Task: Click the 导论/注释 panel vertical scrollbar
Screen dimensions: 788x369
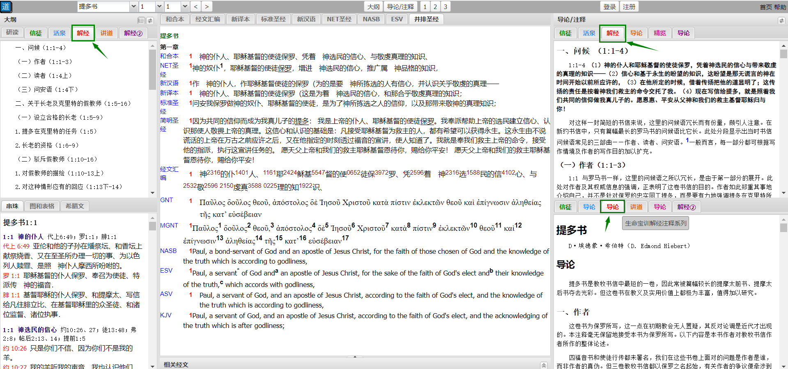Action: (783, 123)
